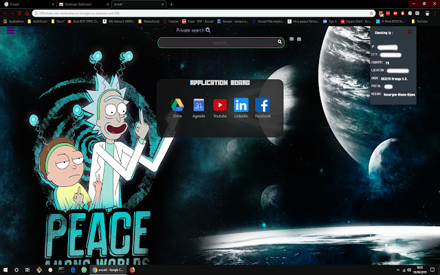Open the Espace Client bookmark
The width and height of the screenshot is (440, 275).
356,21
